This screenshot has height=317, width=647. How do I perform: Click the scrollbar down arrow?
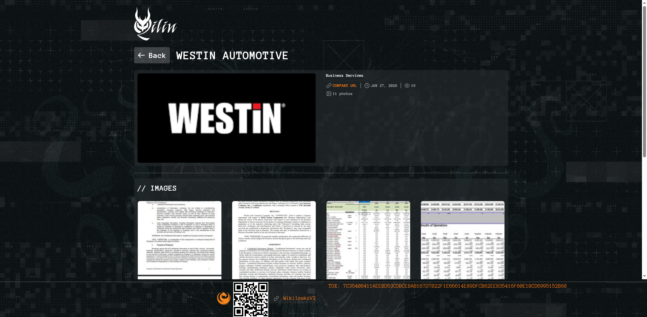tap(644, 276)
